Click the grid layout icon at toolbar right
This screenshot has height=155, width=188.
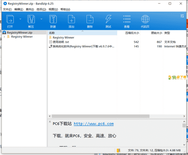pos(182,16)
